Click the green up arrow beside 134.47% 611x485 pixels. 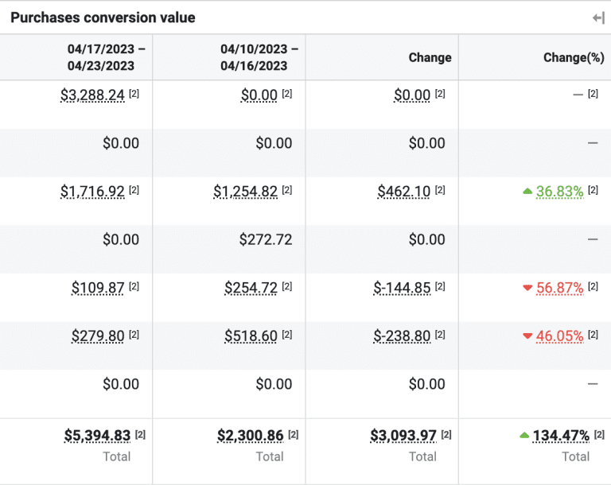523,436
